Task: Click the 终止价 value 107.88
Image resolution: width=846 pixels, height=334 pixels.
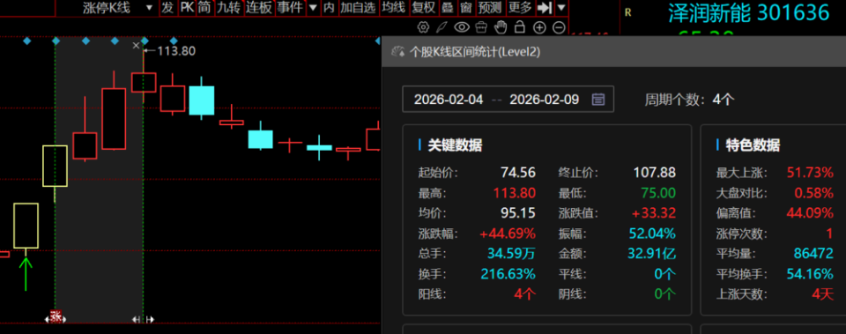Action: click(x=655, y=173)
